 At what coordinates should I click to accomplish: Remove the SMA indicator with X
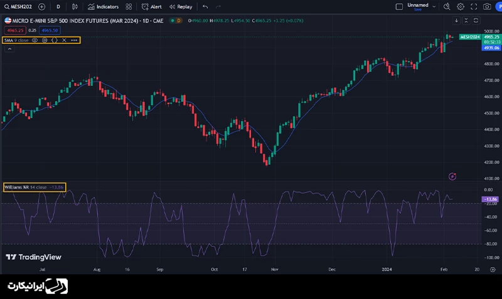coord(64,40)
